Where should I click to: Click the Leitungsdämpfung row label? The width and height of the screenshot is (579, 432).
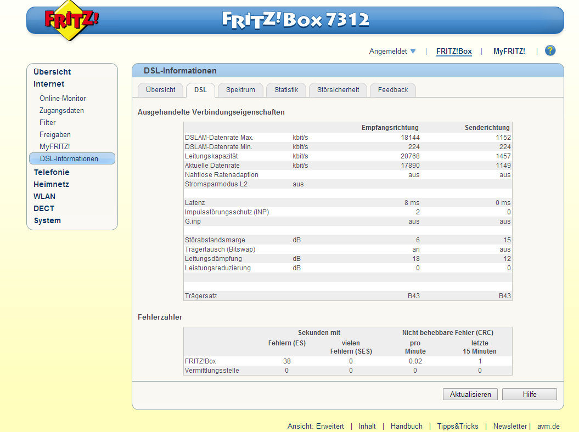coord(213,259)
